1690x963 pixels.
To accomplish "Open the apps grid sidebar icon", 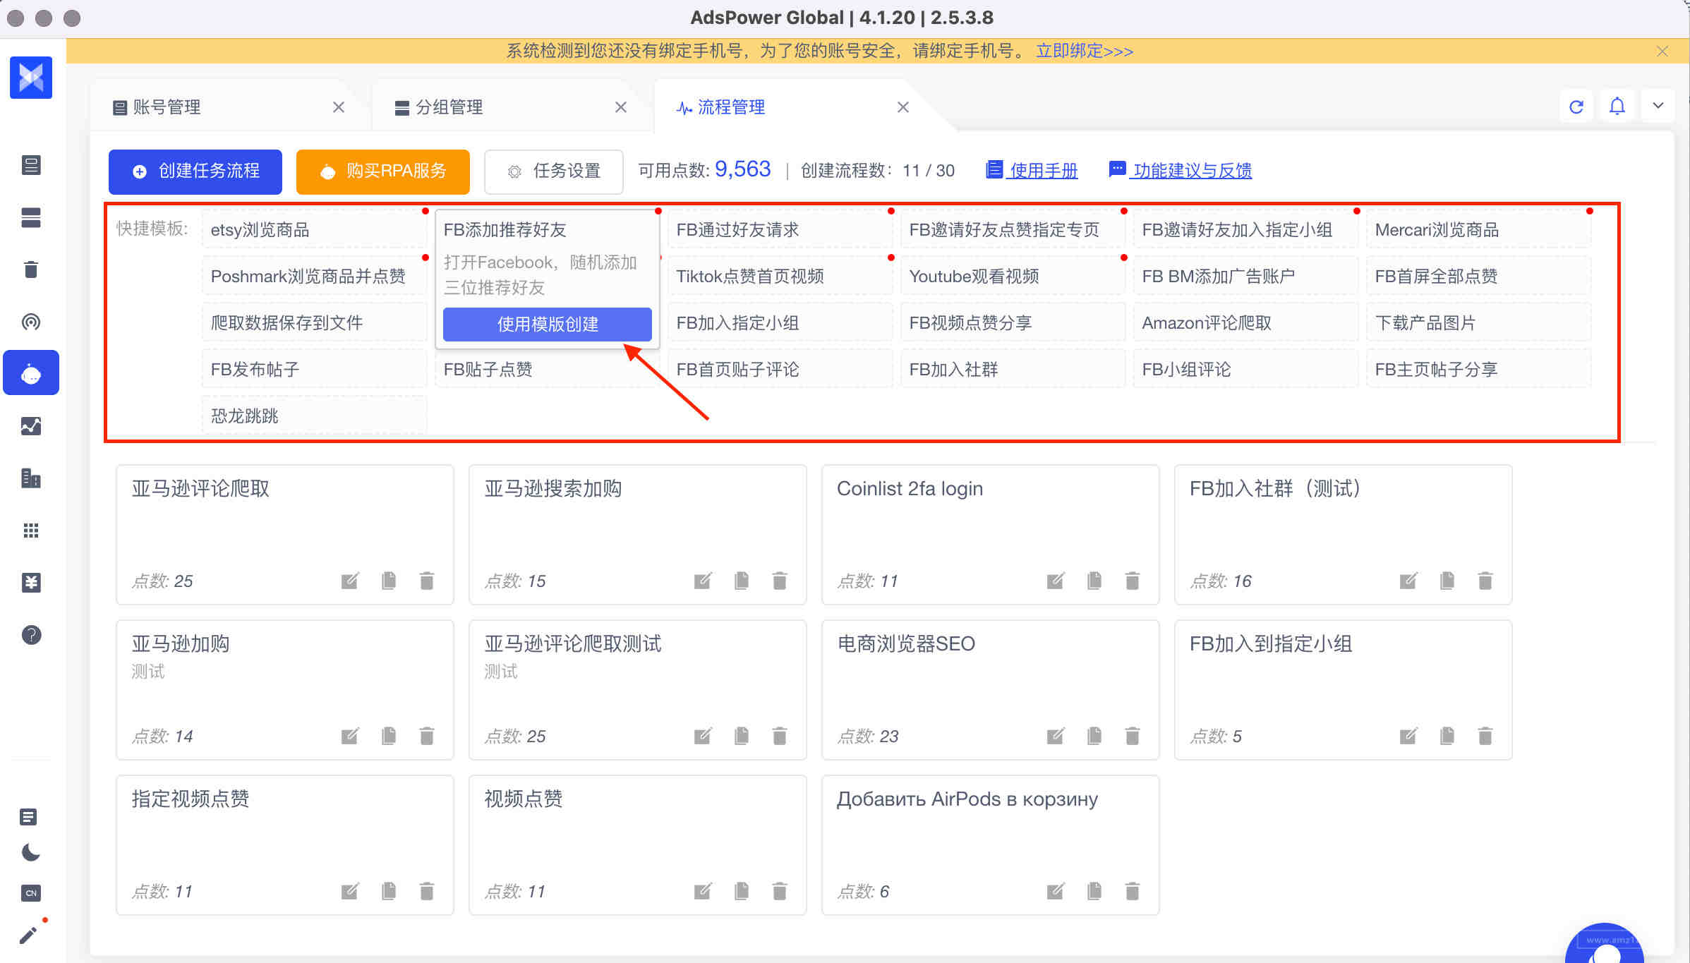I will [31, 531].
